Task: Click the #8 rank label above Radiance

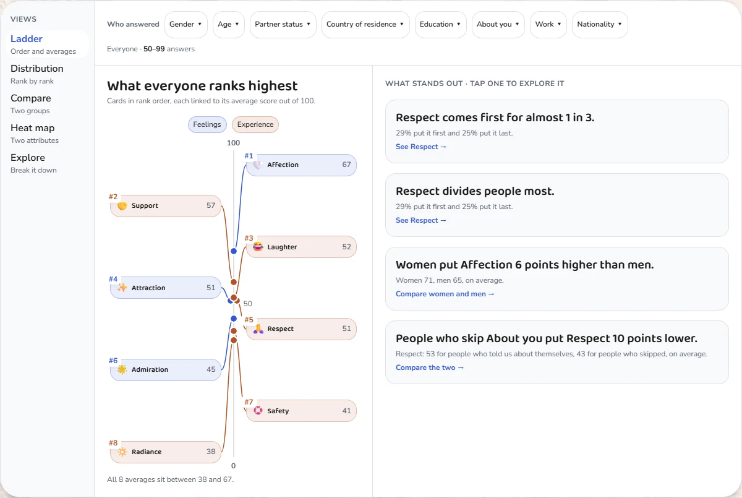Action: click(x=113, y=443)
